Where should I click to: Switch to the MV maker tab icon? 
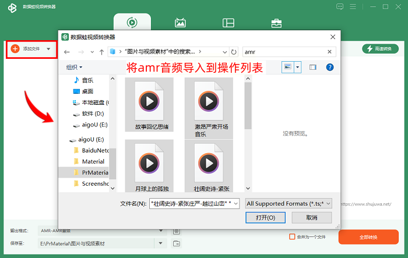tap(180, 23)
